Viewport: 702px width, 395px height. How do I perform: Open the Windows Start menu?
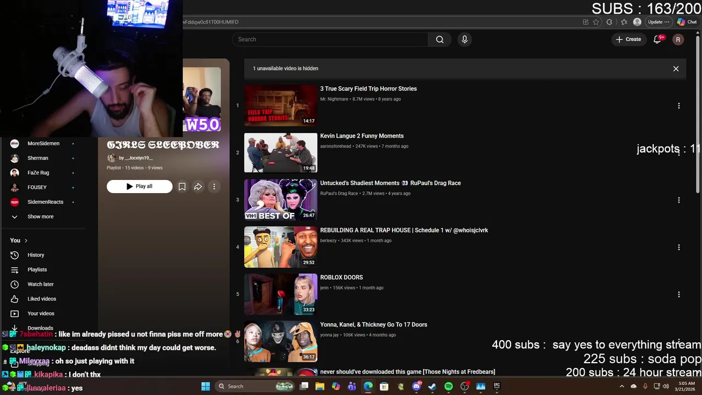(206, 386)
